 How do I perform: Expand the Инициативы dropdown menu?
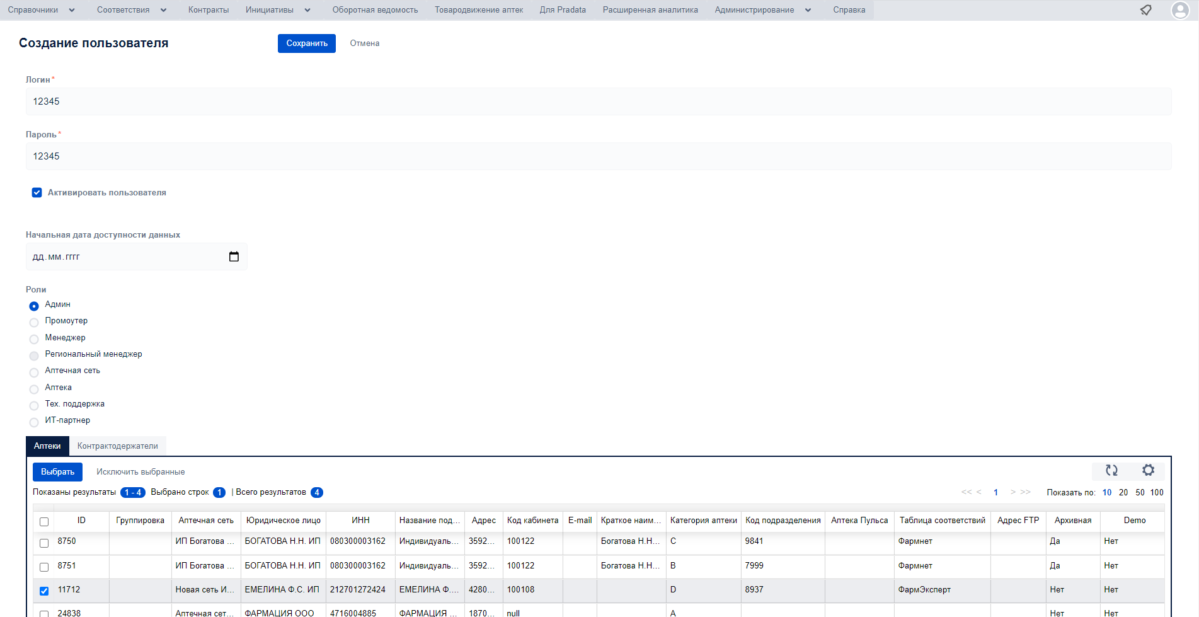278,10
